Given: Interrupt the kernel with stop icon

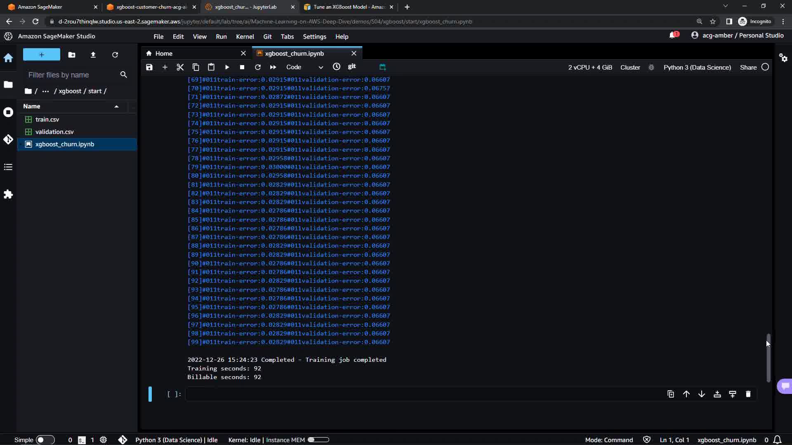Looking at the screenshot, I should [242, 67].
